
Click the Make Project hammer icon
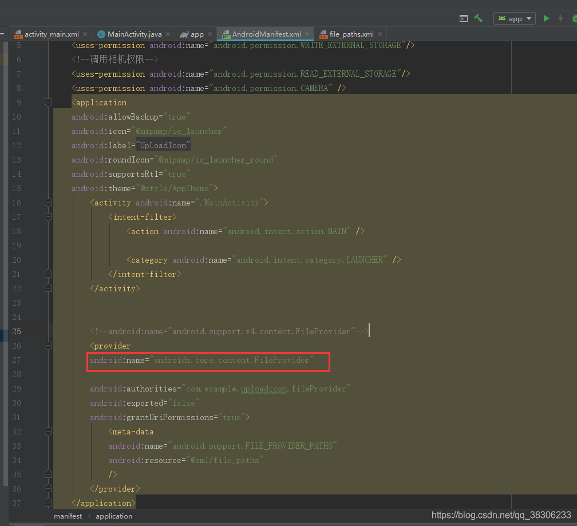(478, 18)
